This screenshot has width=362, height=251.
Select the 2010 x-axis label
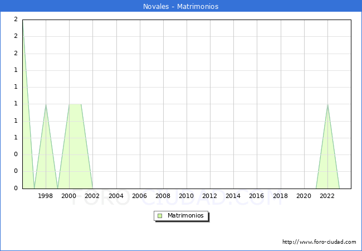coord(186,196)
